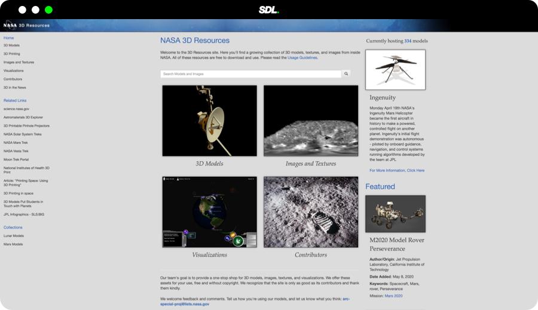
Task: Go to Home in the sidebar
Action: pos(9,38)
